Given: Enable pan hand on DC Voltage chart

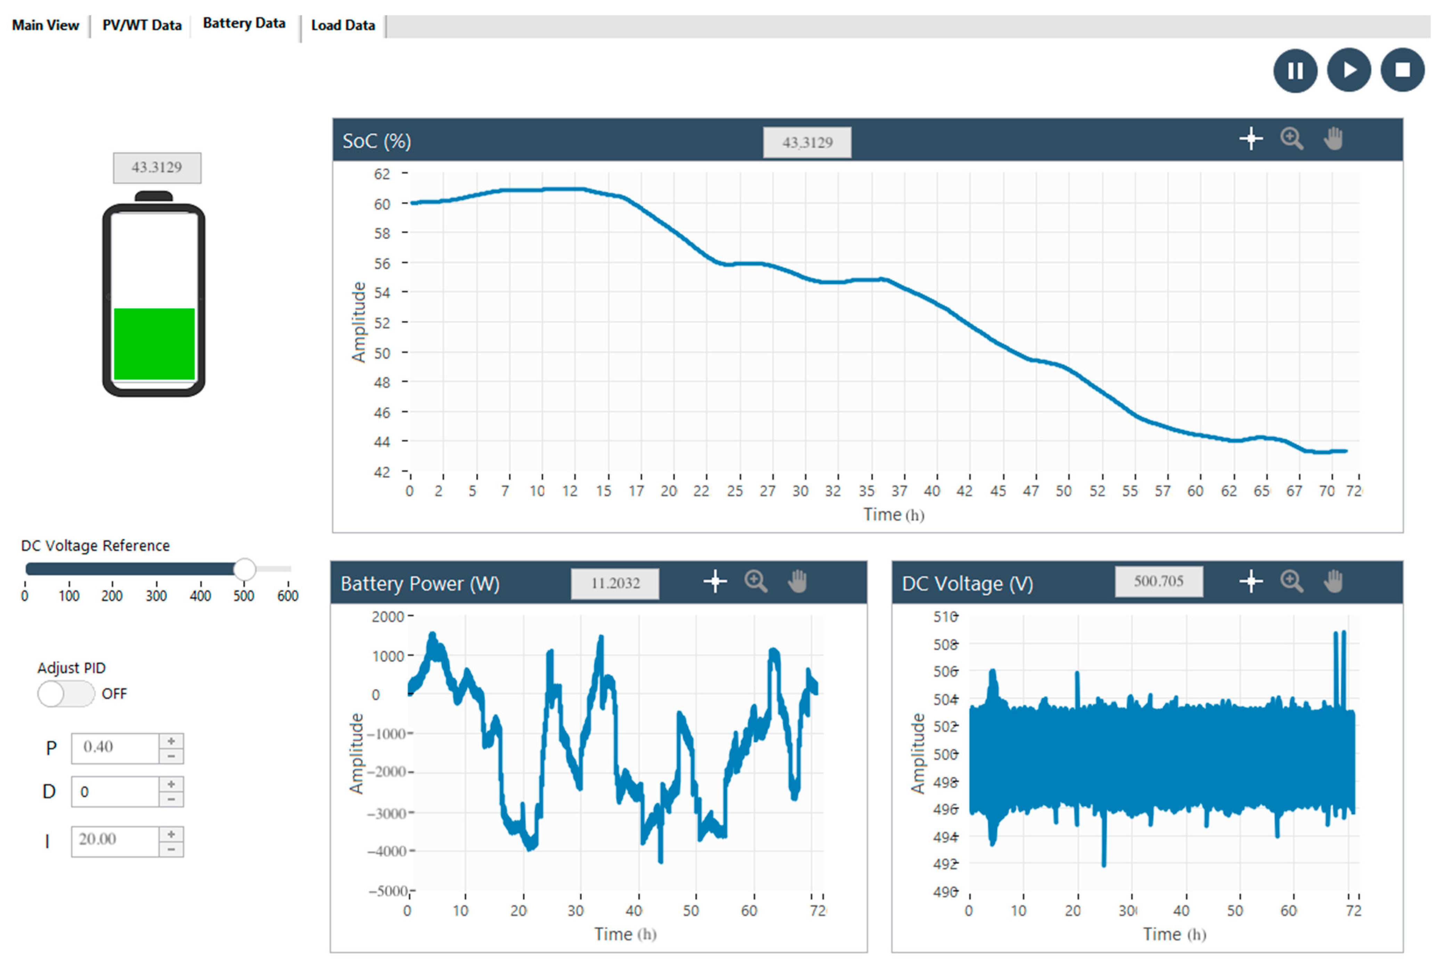Looking at the screenshot, I should [1332, 581].
